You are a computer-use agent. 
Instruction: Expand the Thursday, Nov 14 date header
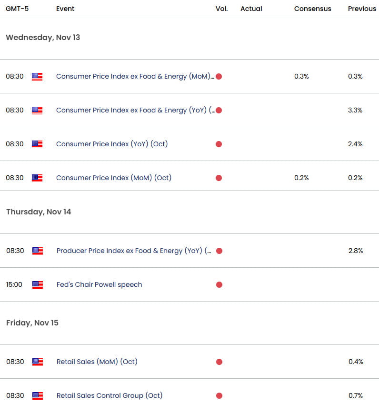click(39, 212)
